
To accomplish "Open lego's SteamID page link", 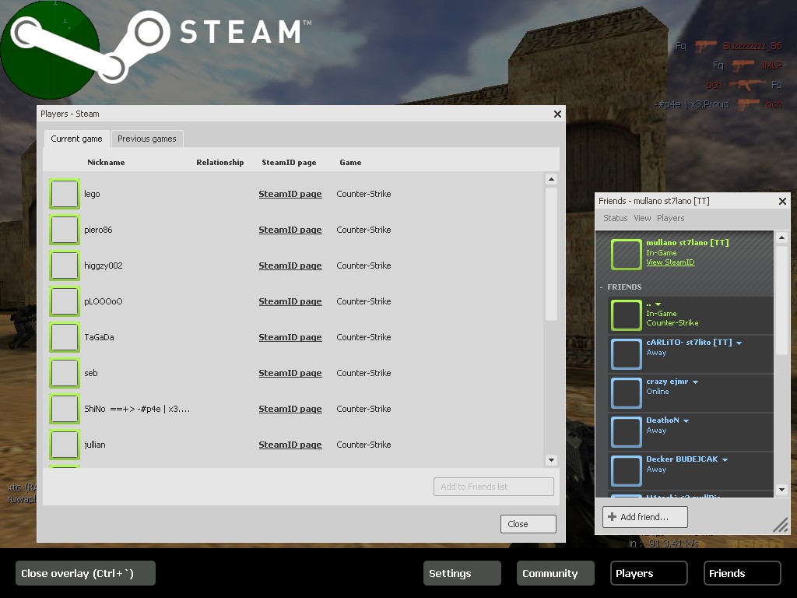I will pyautogui.click(x=290, y=194).
